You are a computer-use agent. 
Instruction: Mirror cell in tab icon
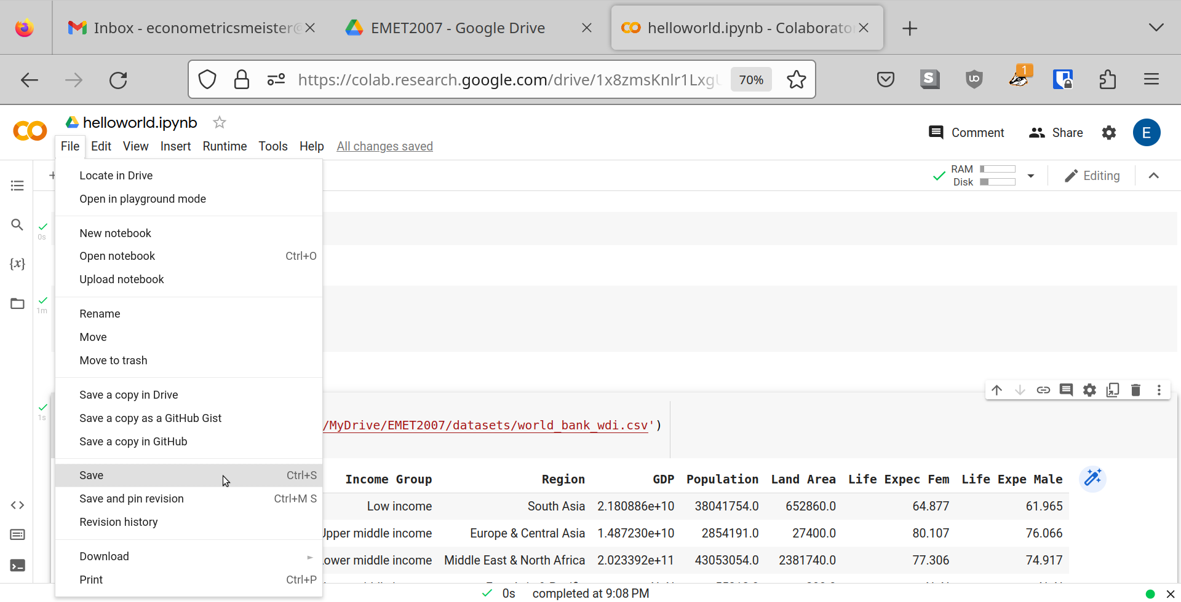click(x=1113, y=390)
